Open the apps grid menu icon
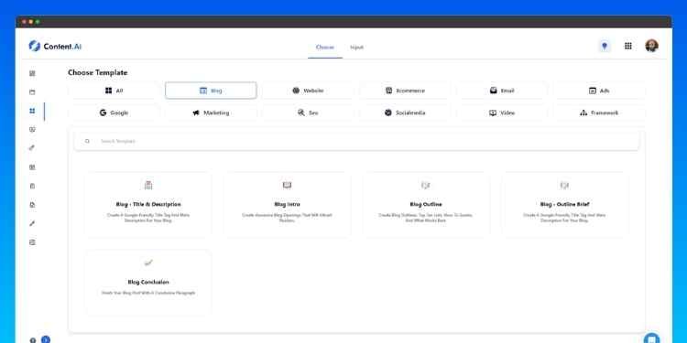 tap(627, 46)
